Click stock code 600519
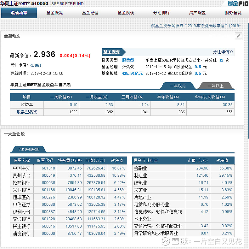This screenshot has height=249, width=249. click(48, 175)
